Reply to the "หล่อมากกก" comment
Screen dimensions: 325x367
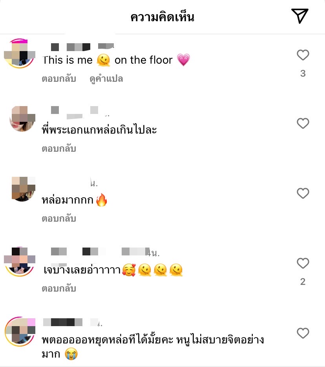(59, 218)
